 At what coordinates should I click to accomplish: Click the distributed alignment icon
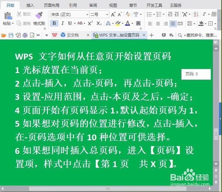pyautogui.click(x=180, y=23)
